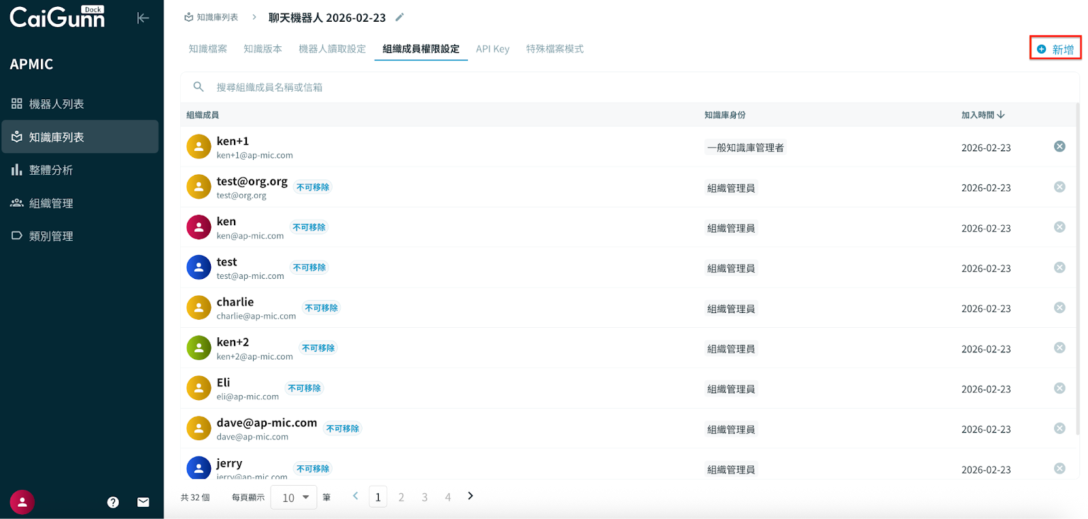Click the user avatar in the bottom-left corner
The height and width of the screenshot is (519, 1088).
tap(22, 502)
